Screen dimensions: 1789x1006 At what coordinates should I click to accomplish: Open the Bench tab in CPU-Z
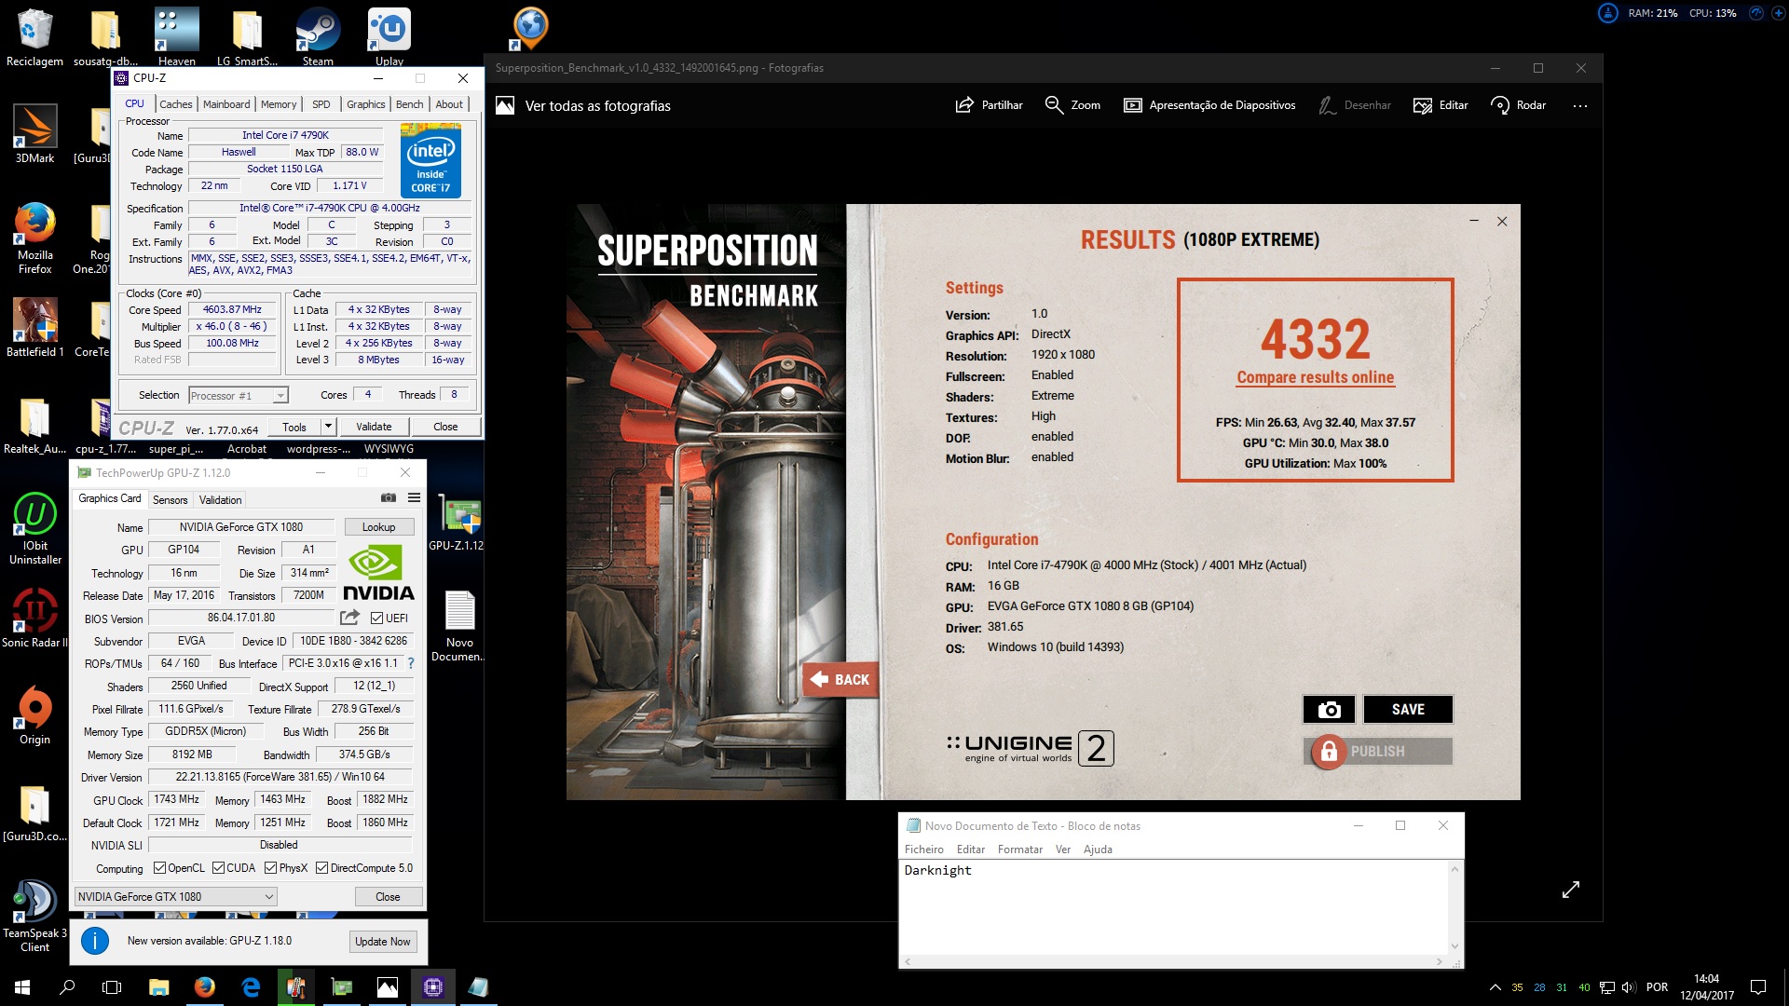point(409,104)
